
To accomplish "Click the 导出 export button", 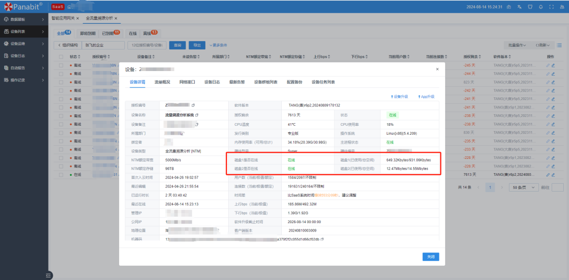I will (197, 45).
